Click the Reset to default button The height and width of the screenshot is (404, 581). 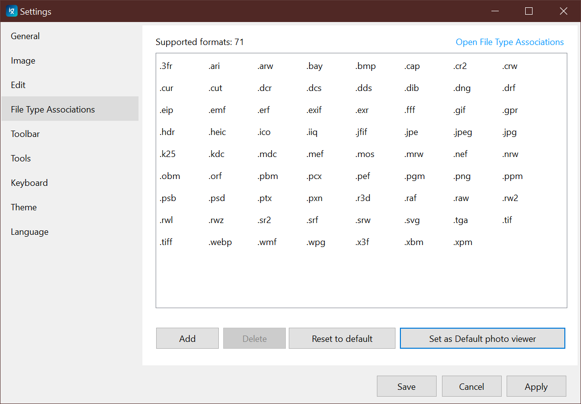342,338
